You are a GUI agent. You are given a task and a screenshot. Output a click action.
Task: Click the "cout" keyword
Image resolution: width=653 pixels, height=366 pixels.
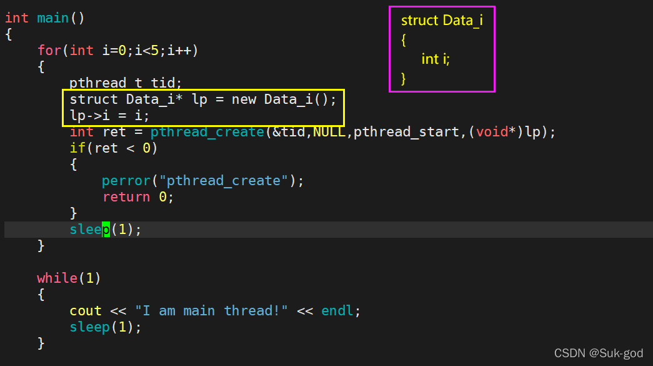pyautogui.click(x=86, y=310)
